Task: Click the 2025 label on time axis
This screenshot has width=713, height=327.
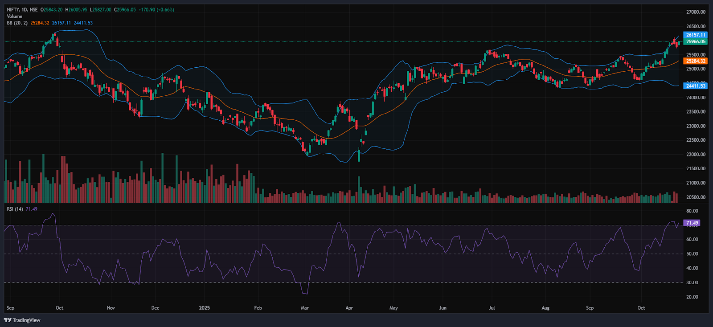Action: coord(204,308)
